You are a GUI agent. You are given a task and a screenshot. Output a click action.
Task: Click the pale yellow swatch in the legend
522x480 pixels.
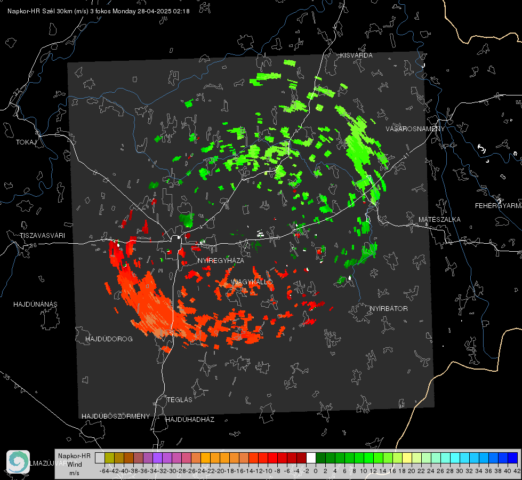(x=407, y=458)
